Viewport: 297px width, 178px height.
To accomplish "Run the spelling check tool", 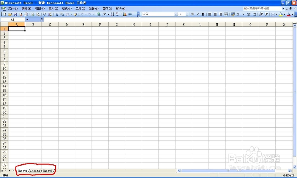I will tap(45, 14).
